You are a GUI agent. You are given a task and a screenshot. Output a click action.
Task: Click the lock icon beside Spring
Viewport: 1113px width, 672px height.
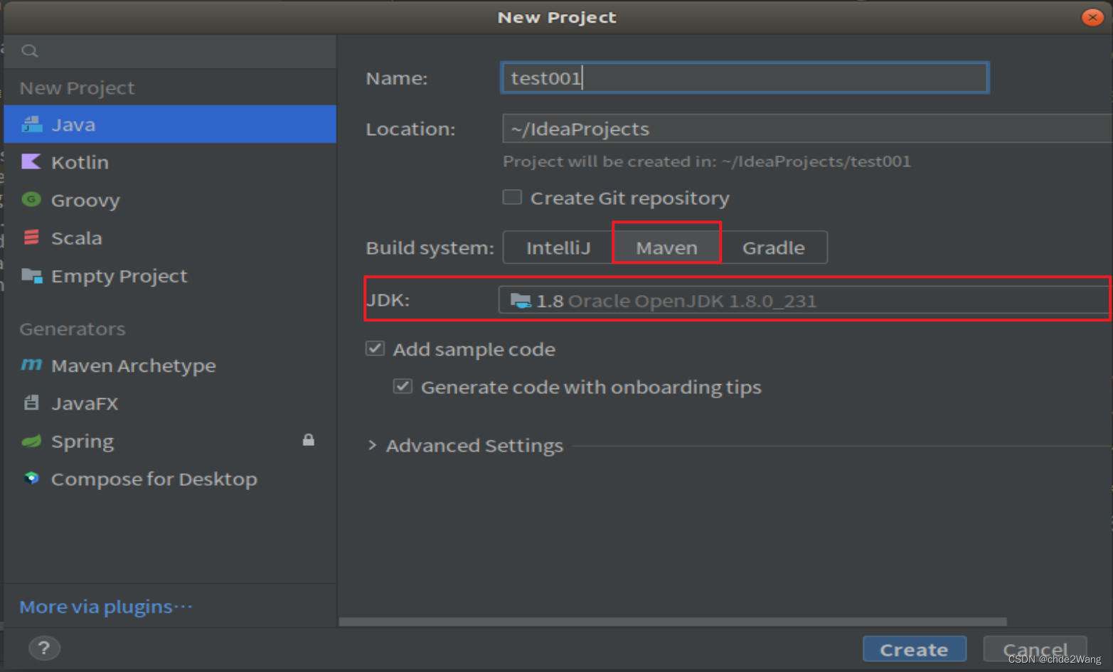coord(309,440)
